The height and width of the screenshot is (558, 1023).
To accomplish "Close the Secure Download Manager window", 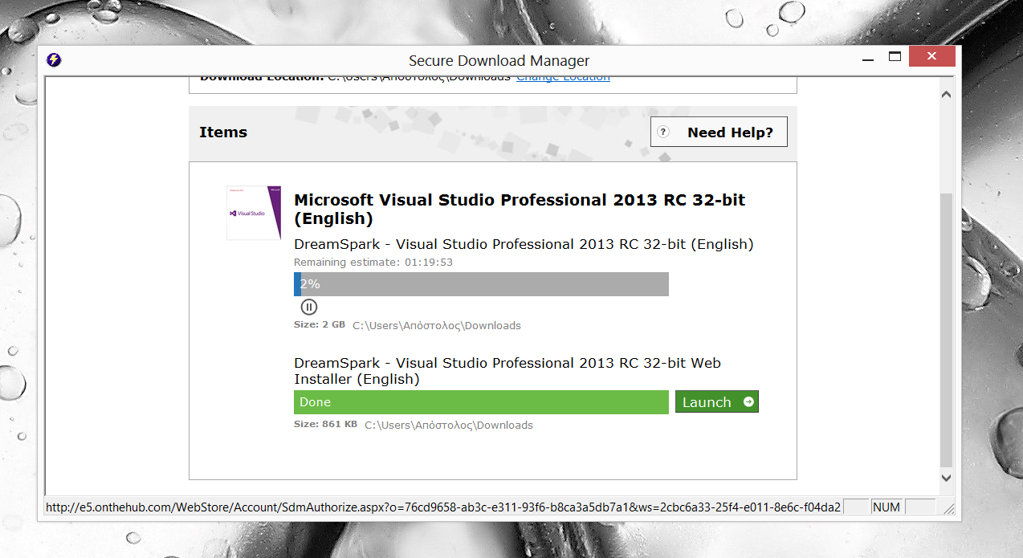I will click(931, 57).
